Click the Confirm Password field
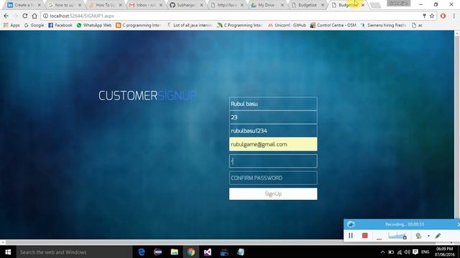The height and width of the screenshot is (258, 460). click(273, 178)
